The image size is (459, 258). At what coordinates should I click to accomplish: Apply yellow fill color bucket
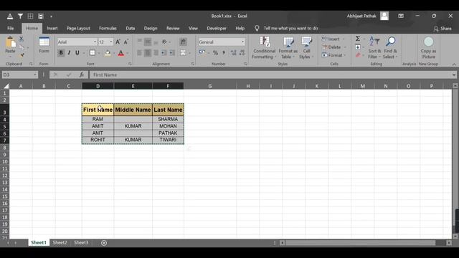click(x=108, y=53)
